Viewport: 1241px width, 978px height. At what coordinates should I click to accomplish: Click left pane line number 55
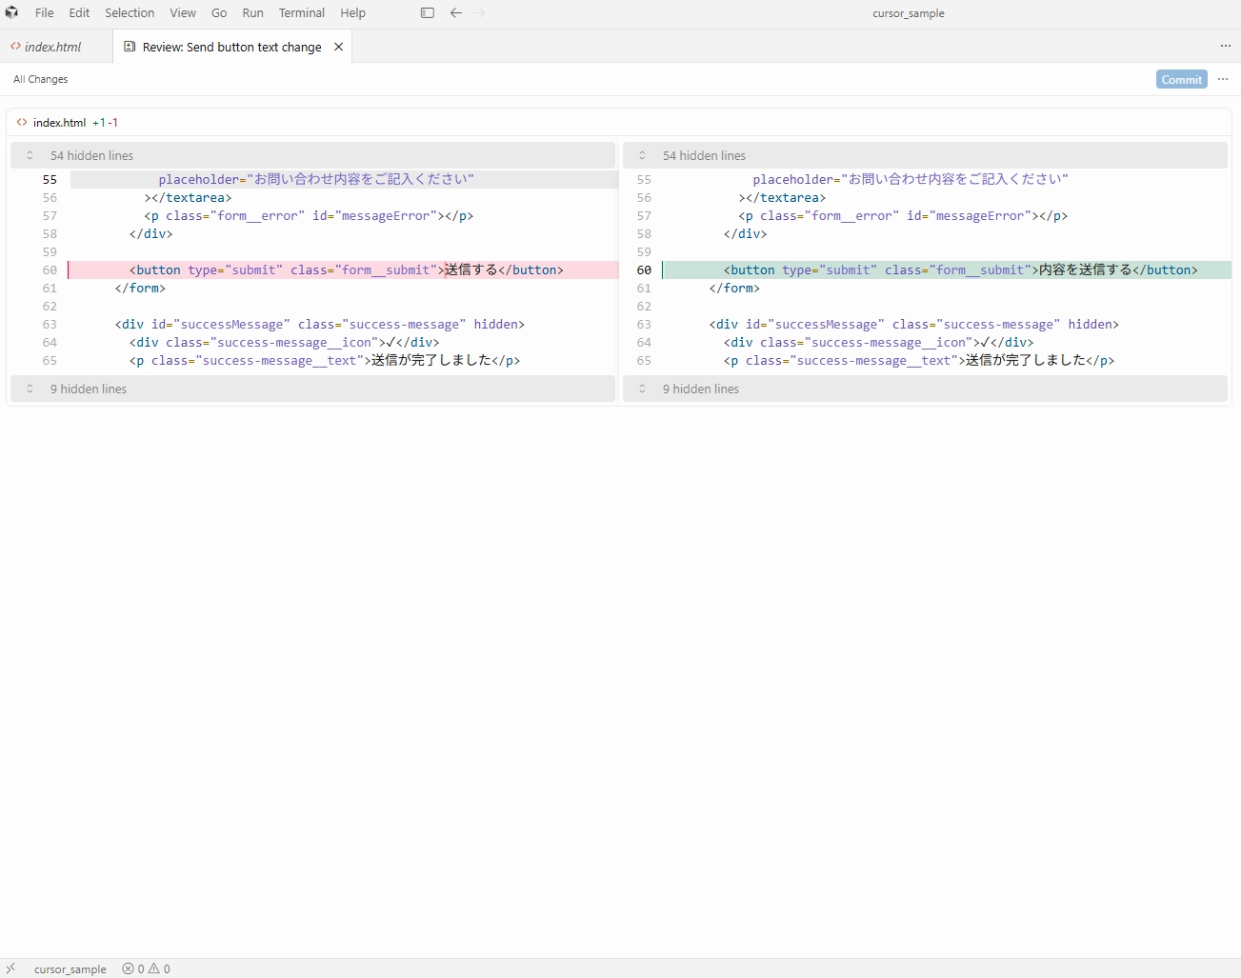50,179
